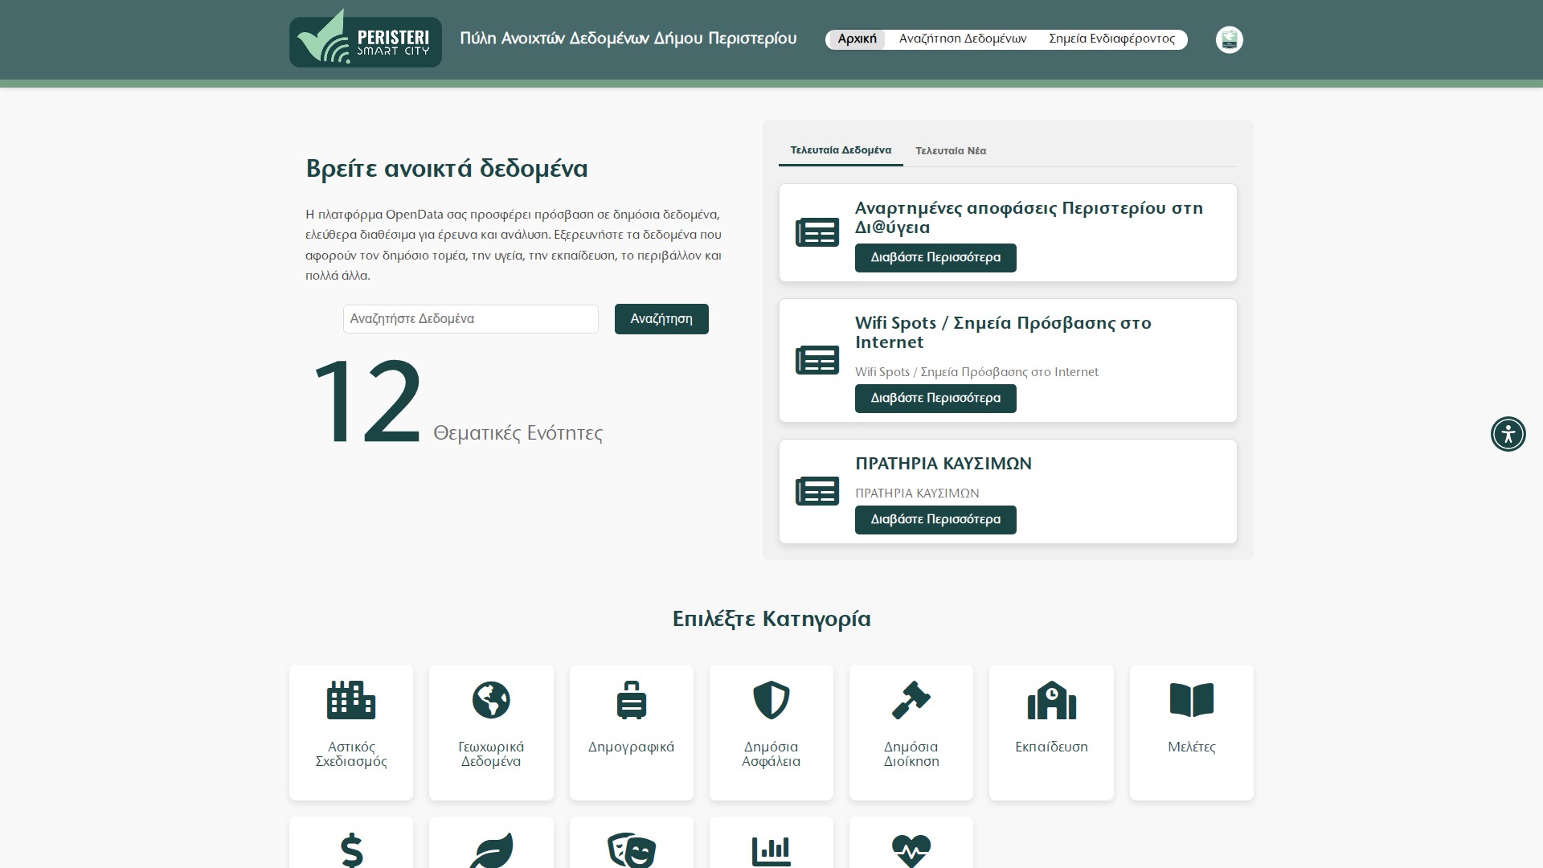The image size is (1543, 868).
Task: Open the theater masks category icon
Action: [631, 850]
